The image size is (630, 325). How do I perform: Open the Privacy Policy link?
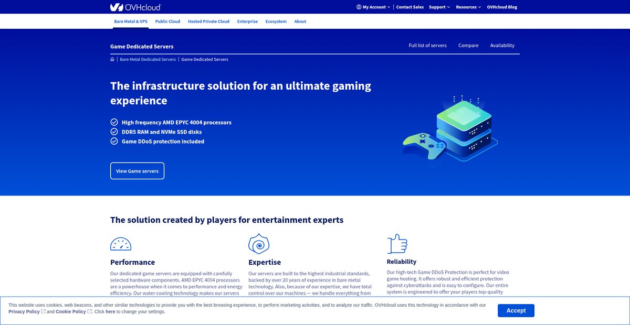click(24, 311)
